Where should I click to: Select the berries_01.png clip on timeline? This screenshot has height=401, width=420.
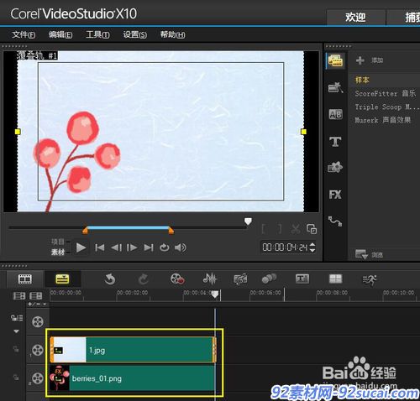pos(133,378)
